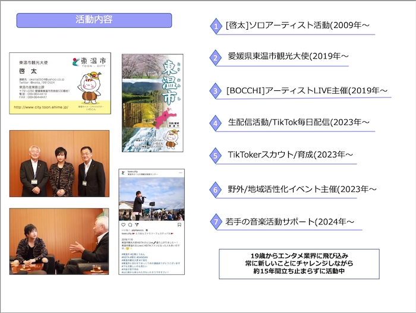Click the number 1 diamond marker
The width and height of the screenshot is (416, 313).
click(216, 27)
